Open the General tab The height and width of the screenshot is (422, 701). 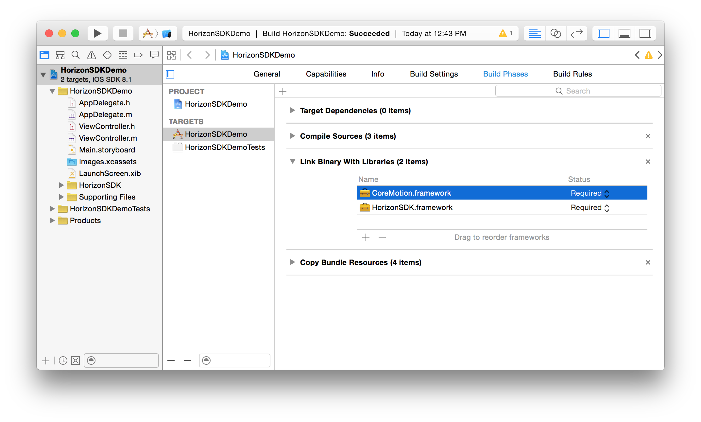click(x=267, y=74)
